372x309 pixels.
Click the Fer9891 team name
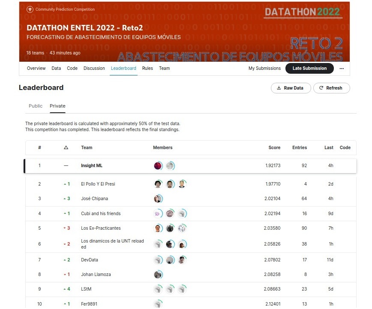89,304
